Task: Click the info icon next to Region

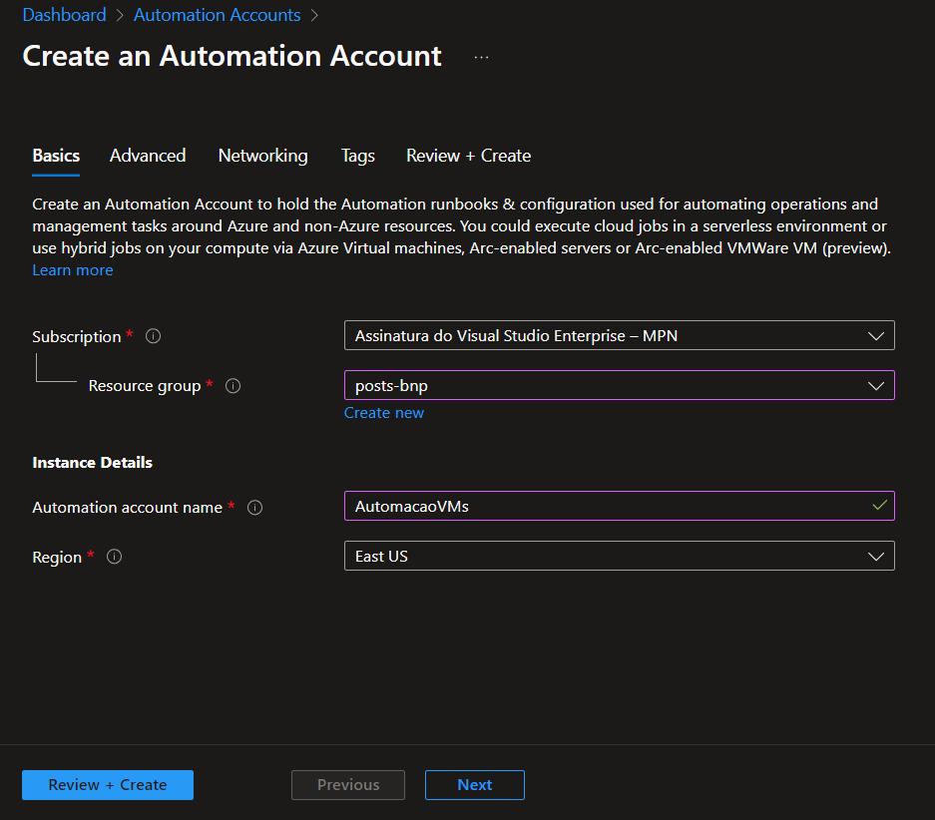Action: click(x=114, y=557)
